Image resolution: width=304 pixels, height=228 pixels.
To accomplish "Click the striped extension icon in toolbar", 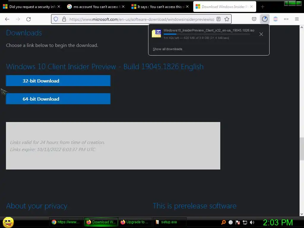I will 275,19.
